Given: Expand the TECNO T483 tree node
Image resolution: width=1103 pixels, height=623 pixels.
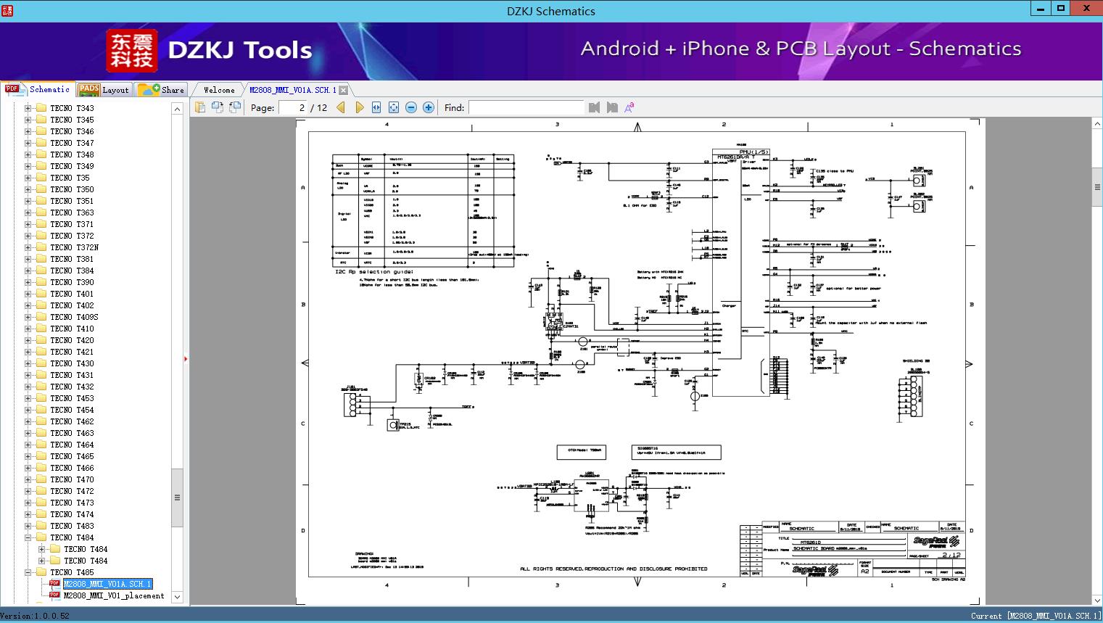Looking at the screenshot, I should [28, 526].
